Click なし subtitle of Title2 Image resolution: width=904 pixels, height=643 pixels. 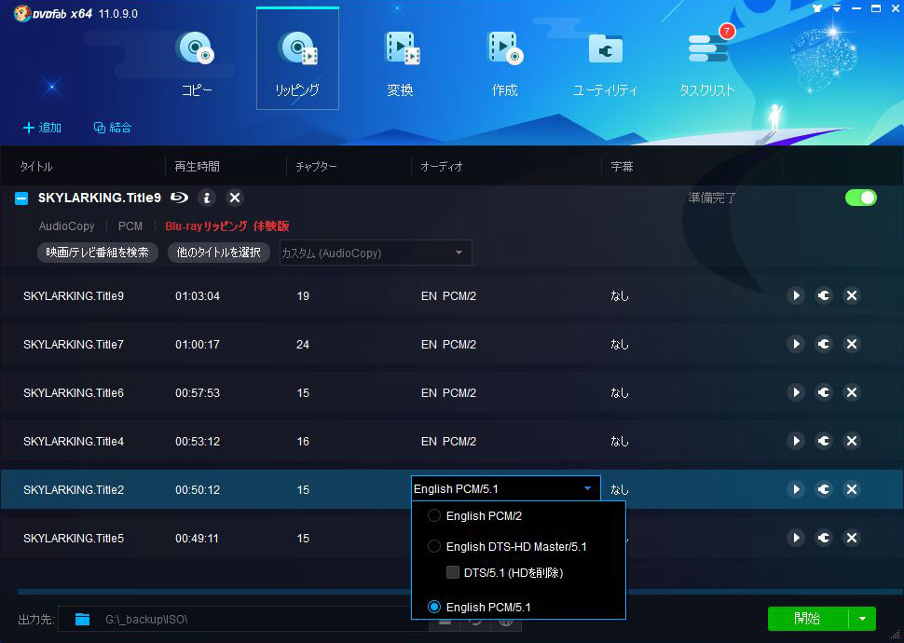pyautogui.click(x=620, y=489)
